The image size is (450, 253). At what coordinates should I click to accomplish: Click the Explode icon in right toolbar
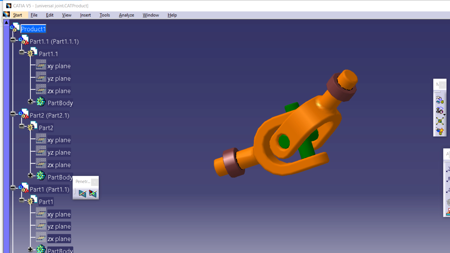point(440,121)
